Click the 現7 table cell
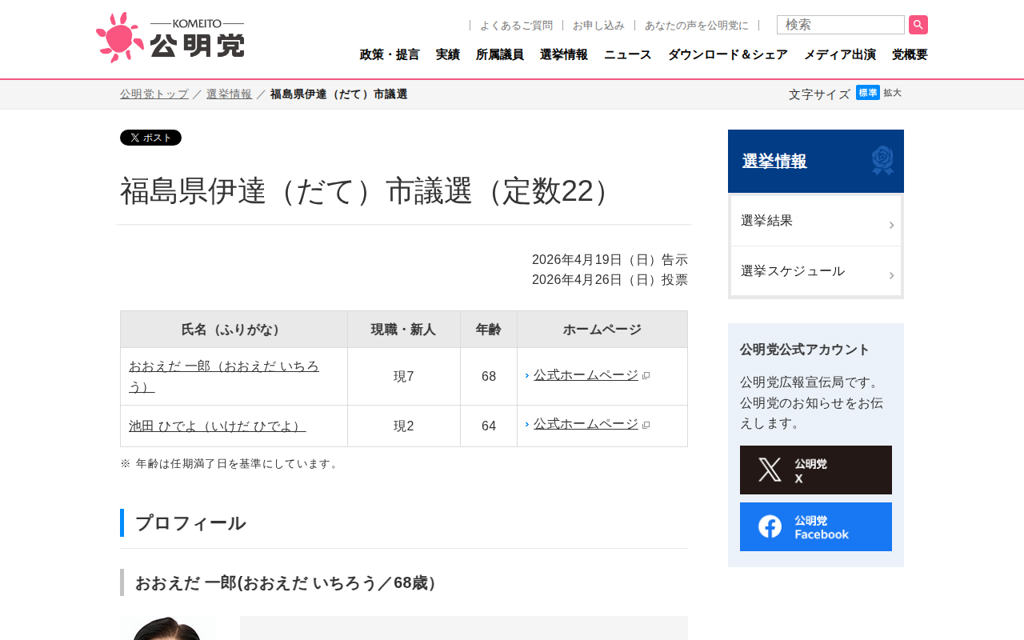1024x640 pixels. coord(404,376)
